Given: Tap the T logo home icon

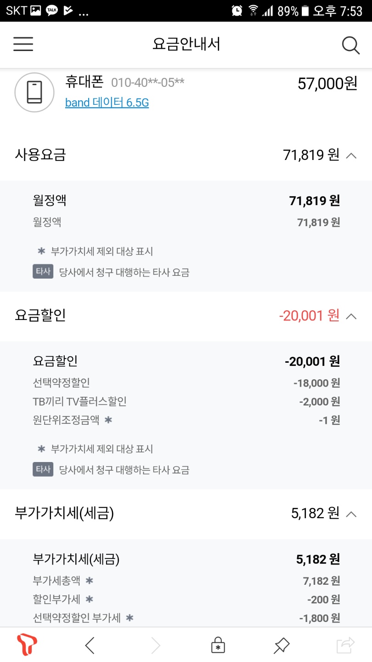Looking at the screenshot, I should (27, 645).
